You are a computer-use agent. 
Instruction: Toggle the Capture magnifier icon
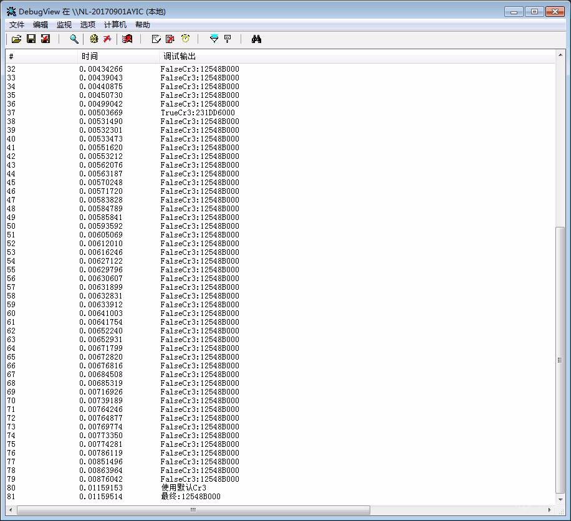click(74, 39)
